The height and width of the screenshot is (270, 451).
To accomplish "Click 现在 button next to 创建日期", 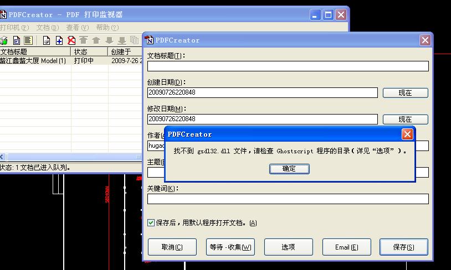I will tap(405, 93).
